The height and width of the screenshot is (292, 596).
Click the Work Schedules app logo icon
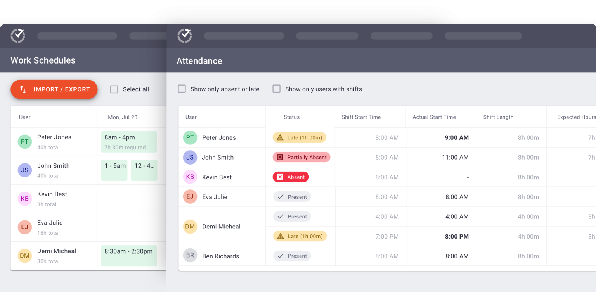tap(17, 36)
